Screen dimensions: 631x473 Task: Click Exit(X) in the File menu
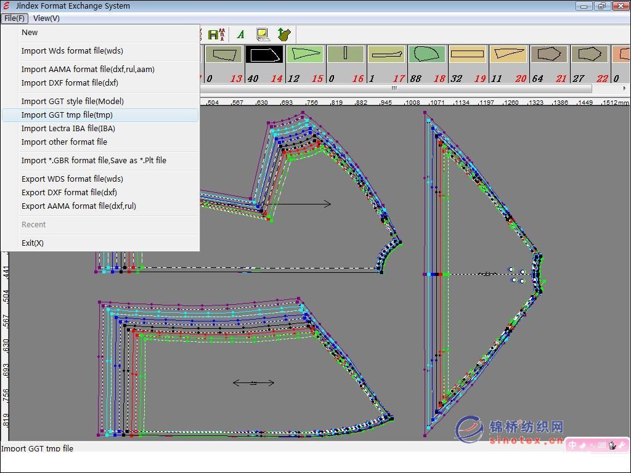click(x=33, y=243)
